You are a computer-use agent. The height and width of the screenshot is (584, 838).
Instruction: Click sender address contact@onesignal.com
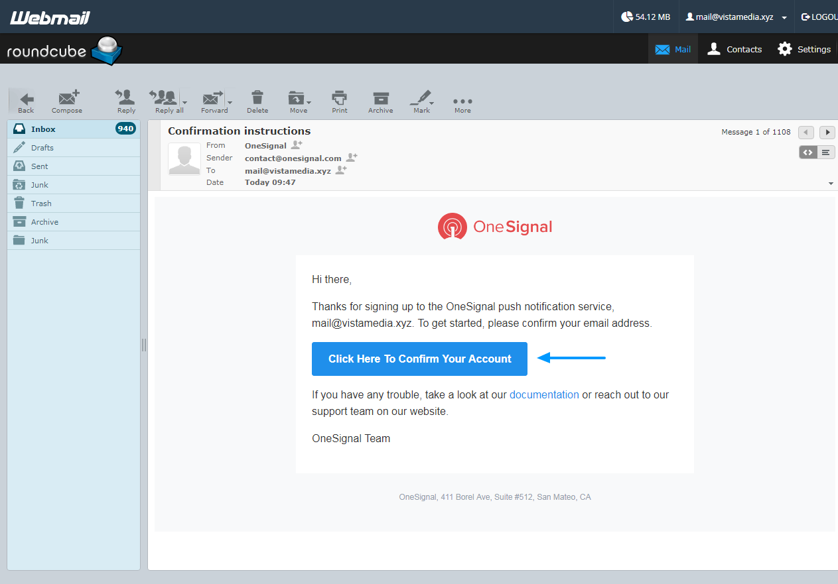click(x=293, y=158)
